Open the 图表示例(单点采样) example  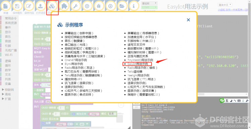79,95
